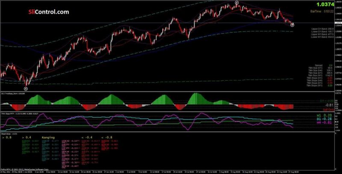The height and width of the screenshot is (174, 342).
Task: Click the TmaSlope_Norm indicator title
Action: click(13, 93)
